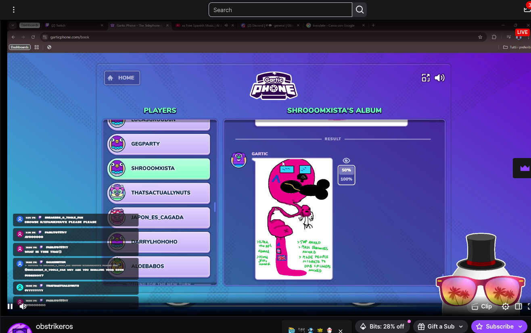Viewport: 531px width, 333px height.
Task: Create a clip with the Clip button
Action: 482,306
